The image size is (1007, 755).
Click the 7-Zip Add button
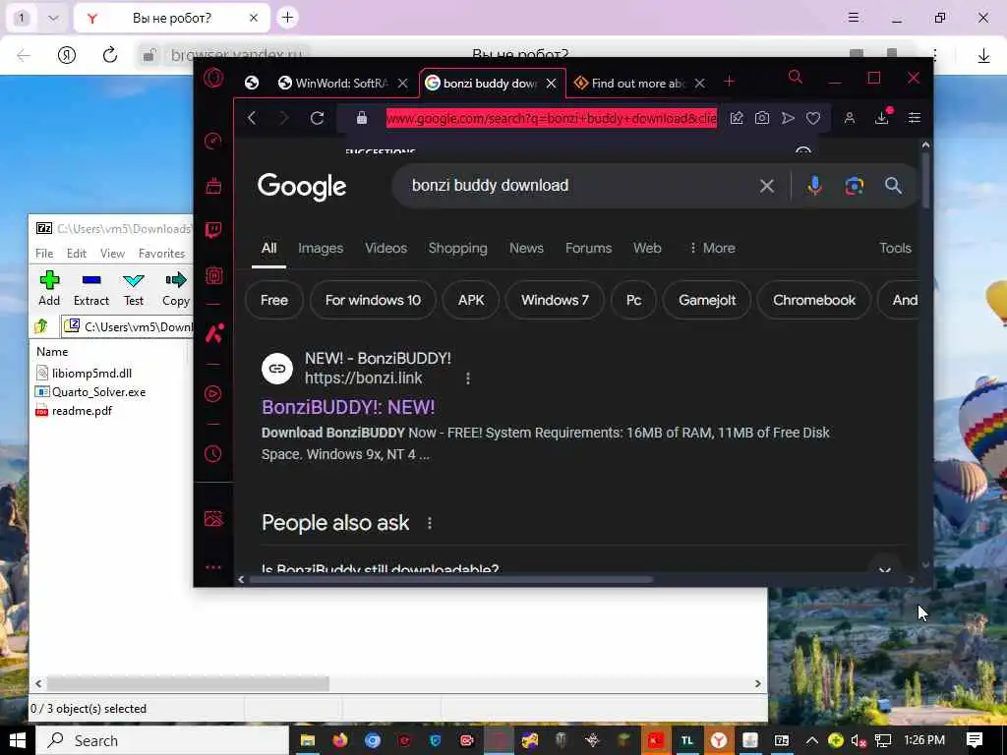coord(49,288)
